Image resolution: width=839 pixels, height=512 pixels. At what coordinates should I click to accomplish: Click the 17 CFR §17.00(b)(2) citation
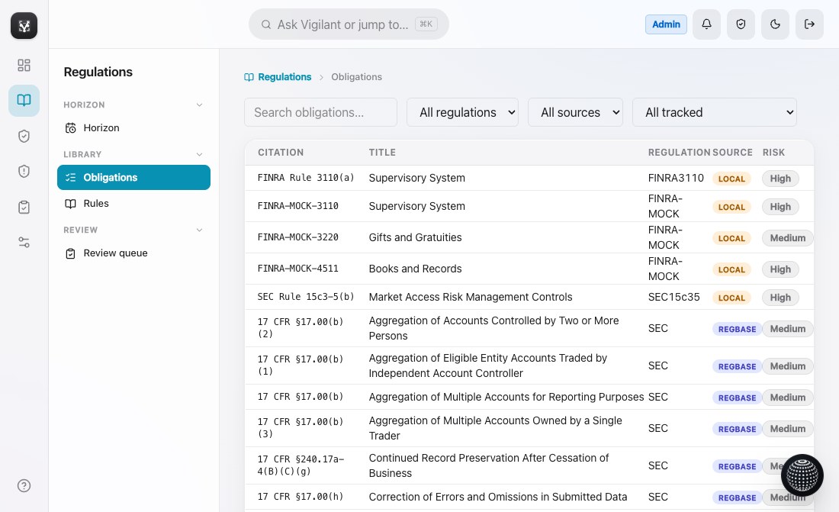(x=301, y=328)
